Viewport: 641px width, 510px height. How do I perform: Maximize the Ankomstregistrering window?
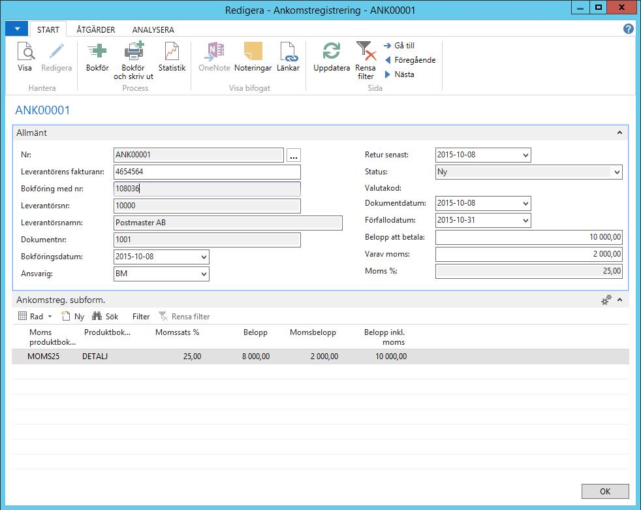[599, 7]
